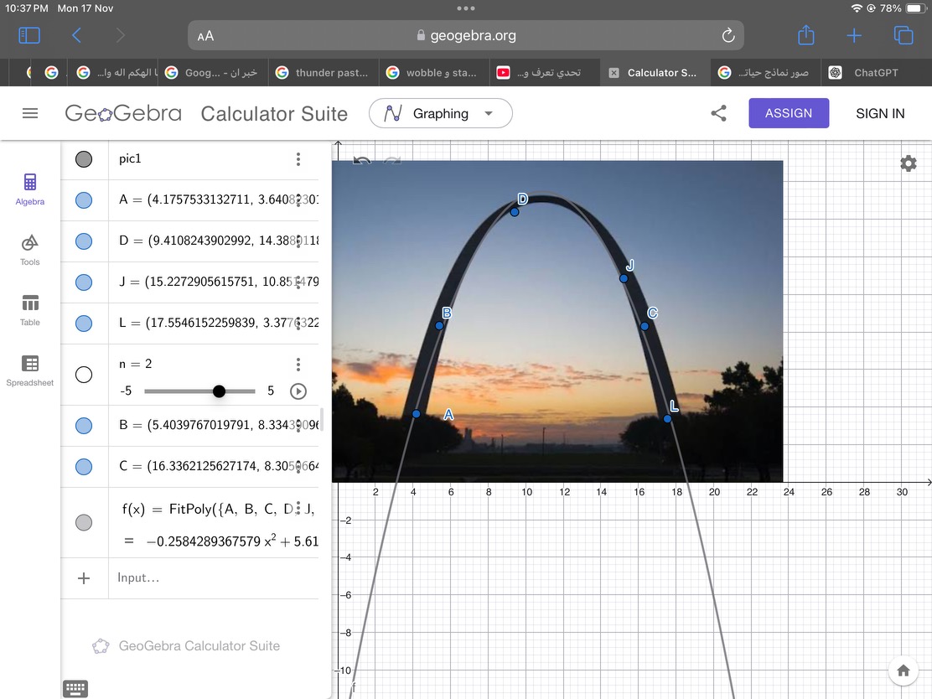Show slider n in graphics view

point(84,375)
